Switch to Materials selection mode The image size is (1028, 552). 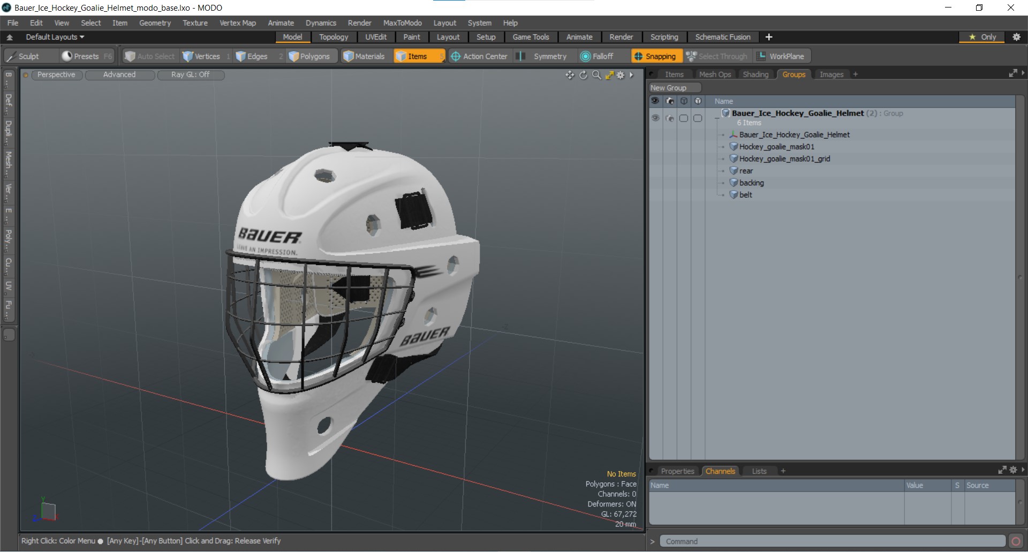[364, 56]
